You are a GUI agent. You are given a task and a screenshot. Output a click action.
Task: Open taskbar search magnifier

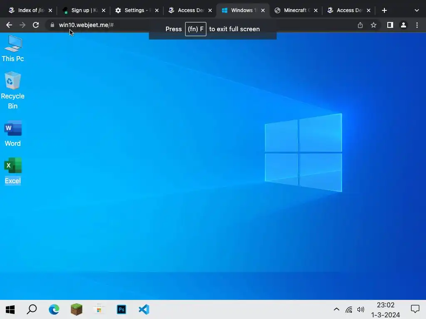[32, 309]
